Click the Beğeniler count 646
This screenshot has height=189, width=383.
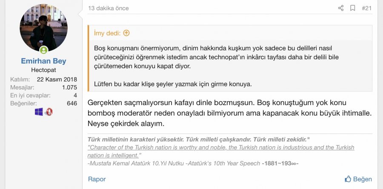71,103
